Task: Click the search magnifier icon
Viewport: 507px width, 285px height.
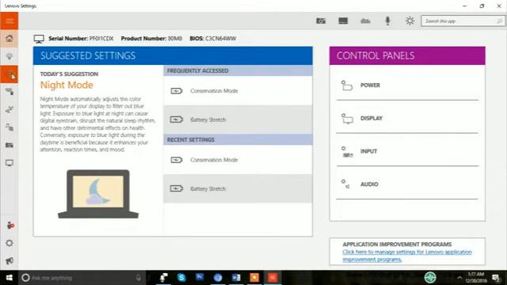Action: [x=499, y=21]
